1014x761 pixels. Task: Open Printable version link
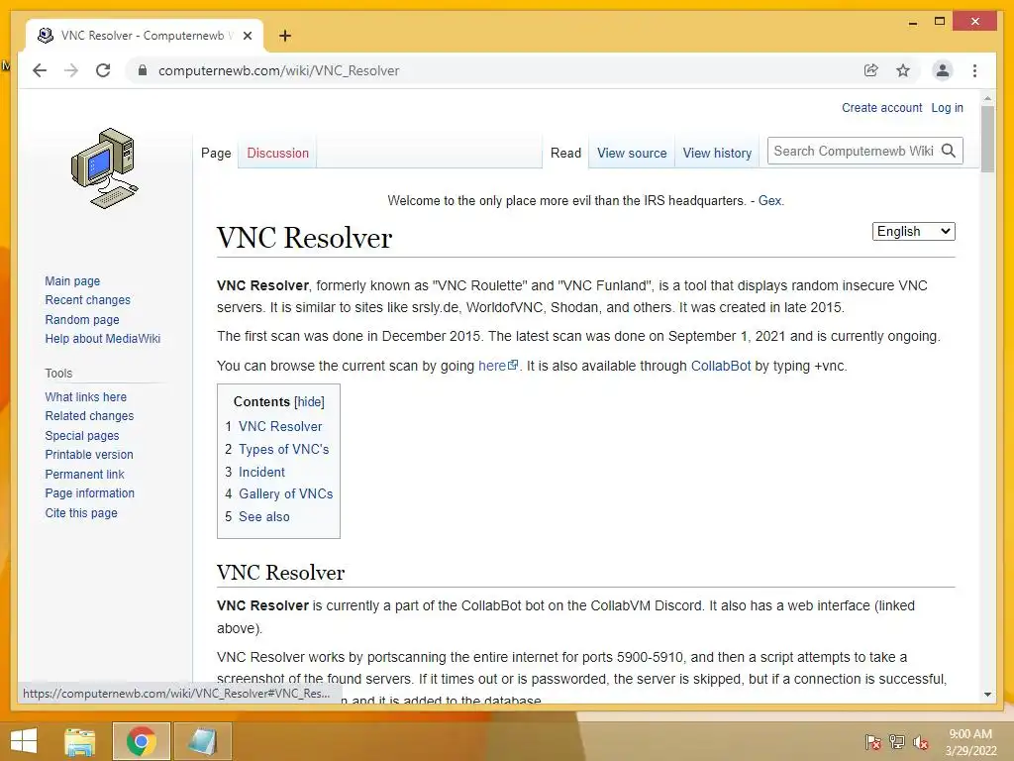tap(88, 454)
